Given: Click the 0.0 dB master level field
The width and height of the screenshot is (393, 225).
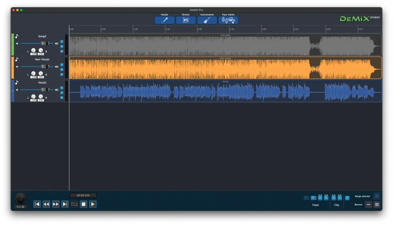Looking at the screenshot, I should coord(20,207).
